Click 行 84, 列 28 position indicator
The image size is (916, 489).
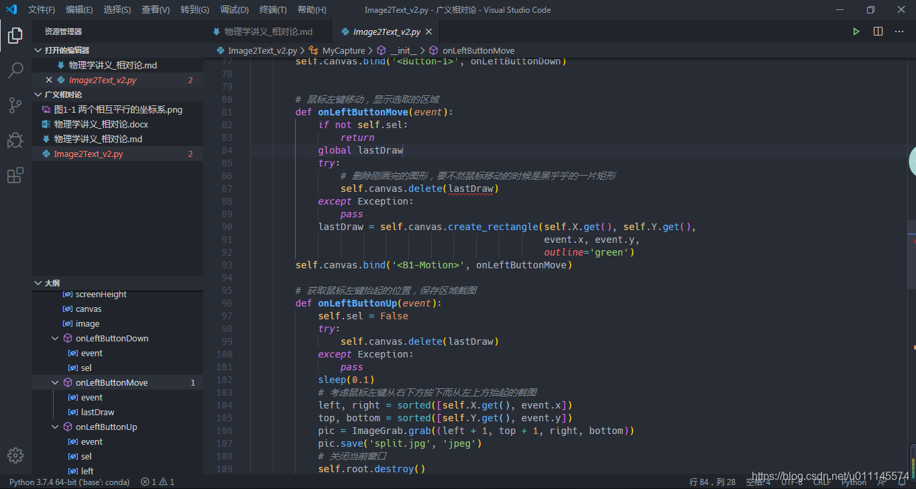coord(712,482)
